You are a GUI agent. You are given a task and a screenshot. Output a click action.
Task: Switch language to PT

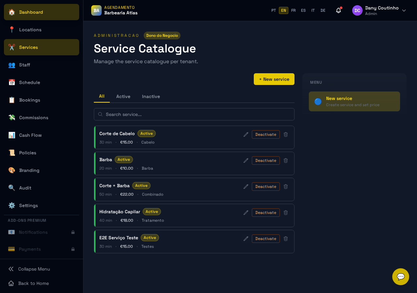274,10
